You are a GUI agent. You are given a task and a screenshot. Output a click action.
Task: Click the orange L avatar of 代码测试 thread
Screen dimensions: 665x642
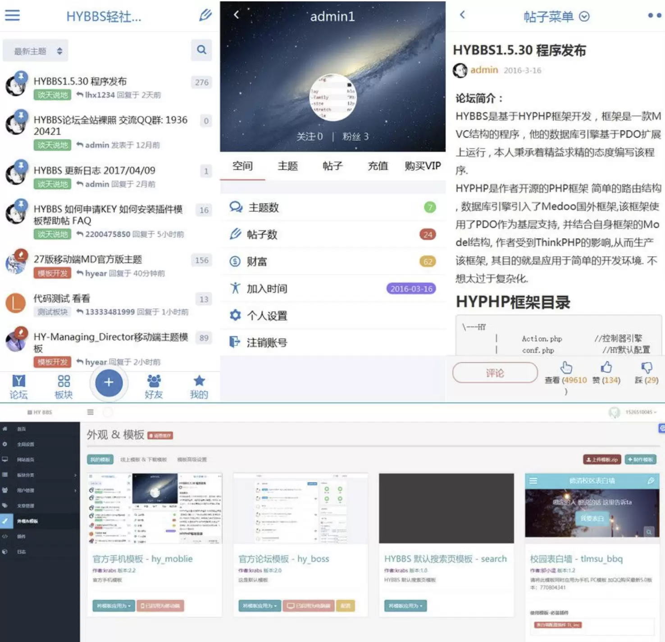point(16,303)
